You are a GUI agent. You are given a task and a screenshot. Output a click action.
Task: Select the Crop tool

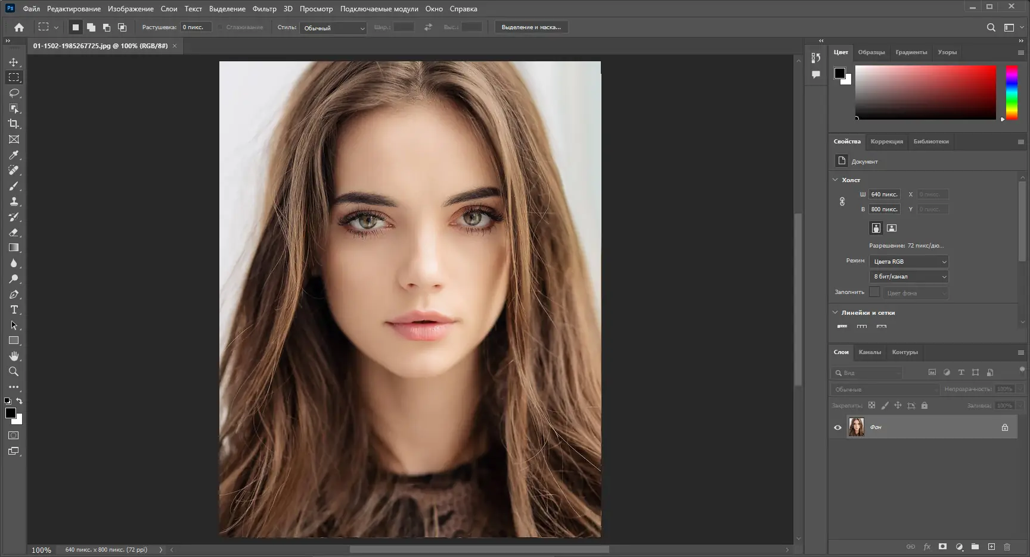coord(14,124)
